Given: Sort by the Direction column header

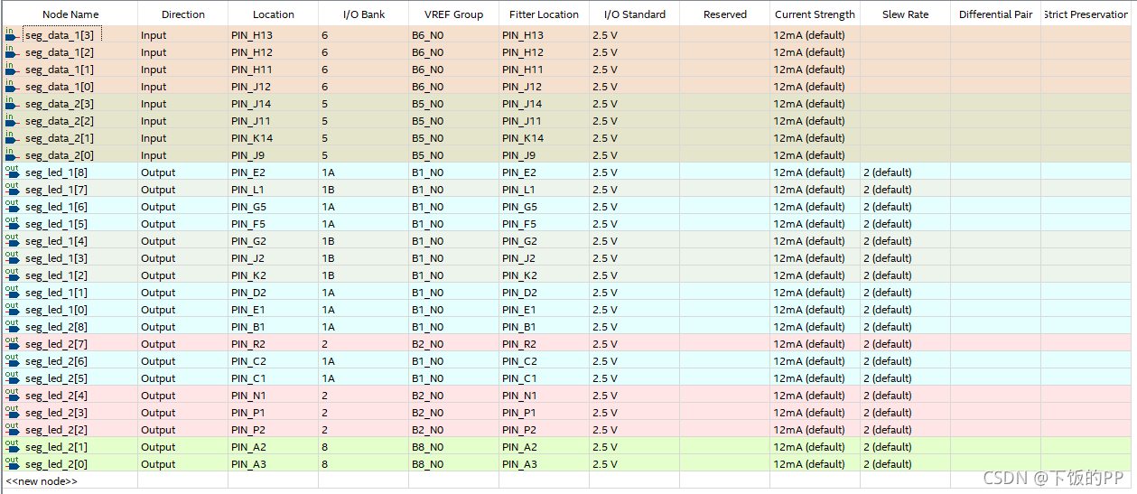Looking at the screenshot, I should (x=183, y=14).
